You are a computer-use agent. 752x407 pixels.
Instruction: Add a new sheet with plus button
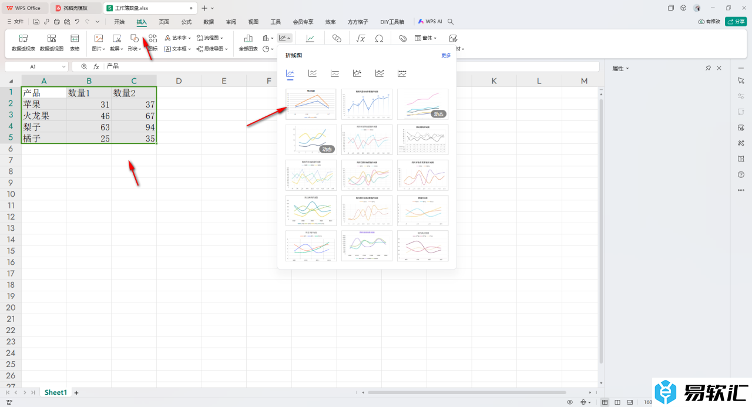(76, 392)
